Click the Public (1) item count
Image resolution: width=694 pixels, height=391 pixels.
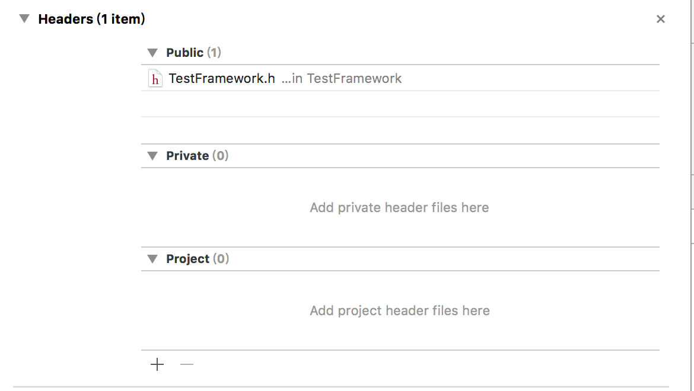point(214,53)
